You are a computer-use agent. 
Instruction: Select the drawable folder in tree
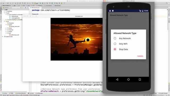click(x=11, y=23)
